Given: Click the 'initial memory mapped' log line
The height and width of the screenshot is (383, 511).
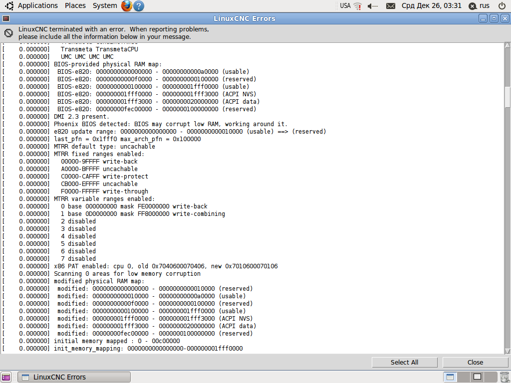Looking at the screenshot, I should (x=117, y=341).
